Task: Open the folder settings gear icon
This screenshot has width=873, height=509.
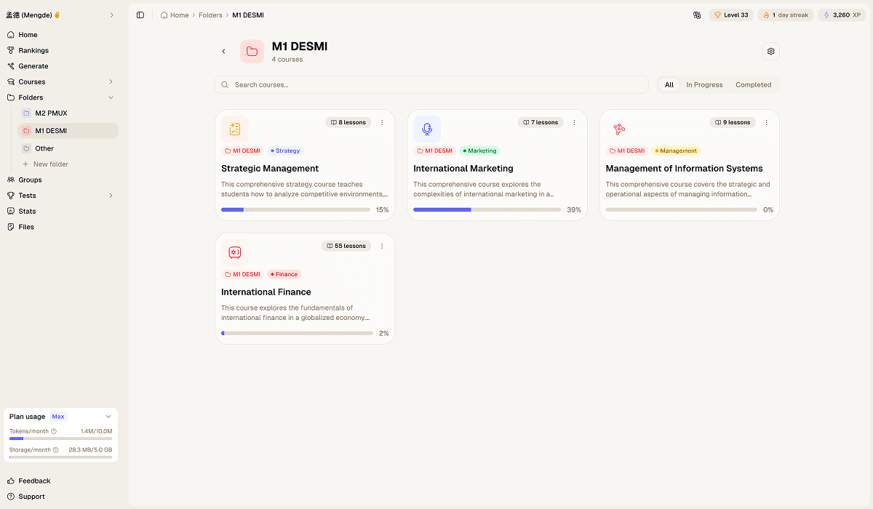Action: 770,51
